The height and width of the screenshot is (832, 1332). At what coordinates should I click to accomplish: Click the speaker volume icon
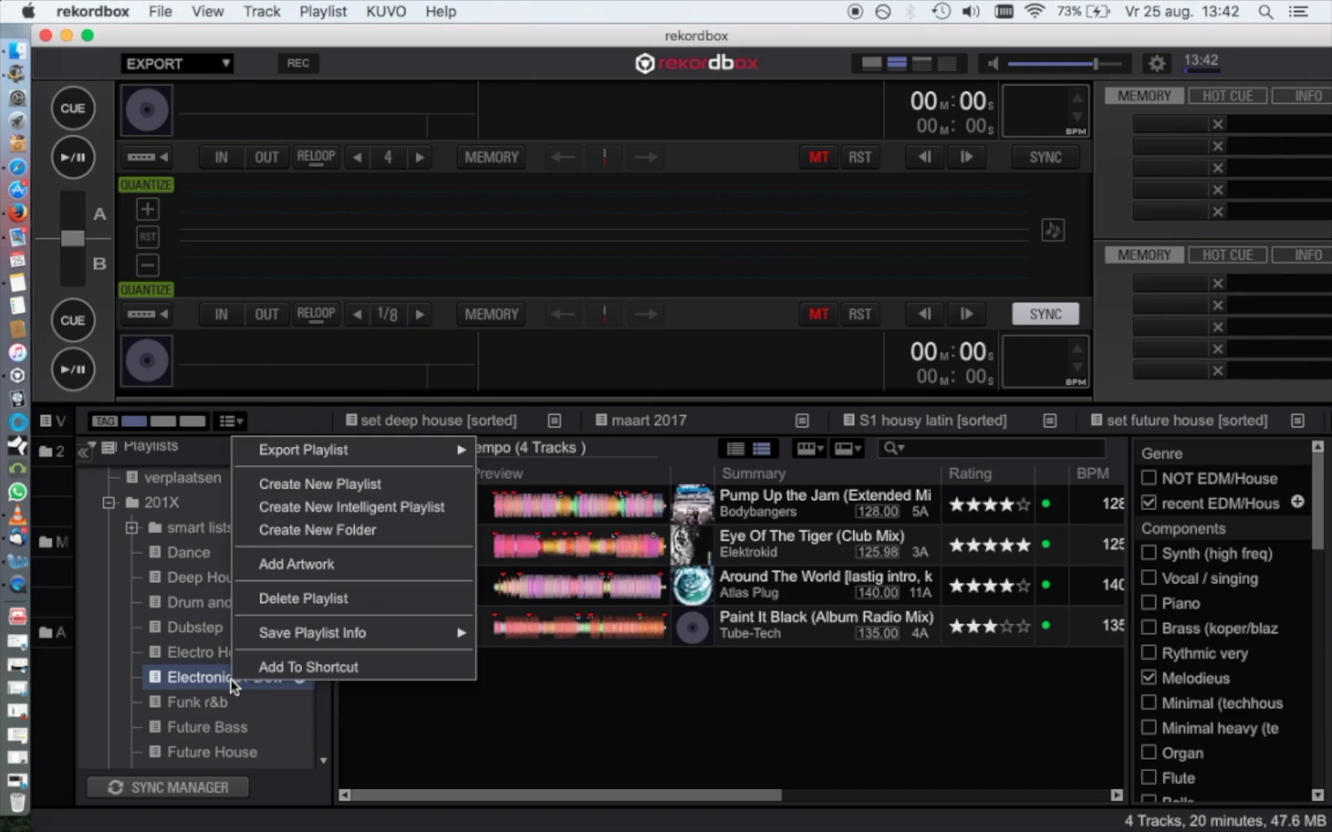(x=994, y=64)
